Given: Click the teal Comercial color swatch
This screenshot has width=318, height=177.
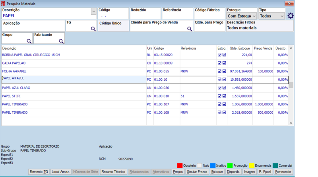Looking at the screenshot, I should tap(275, 165).
